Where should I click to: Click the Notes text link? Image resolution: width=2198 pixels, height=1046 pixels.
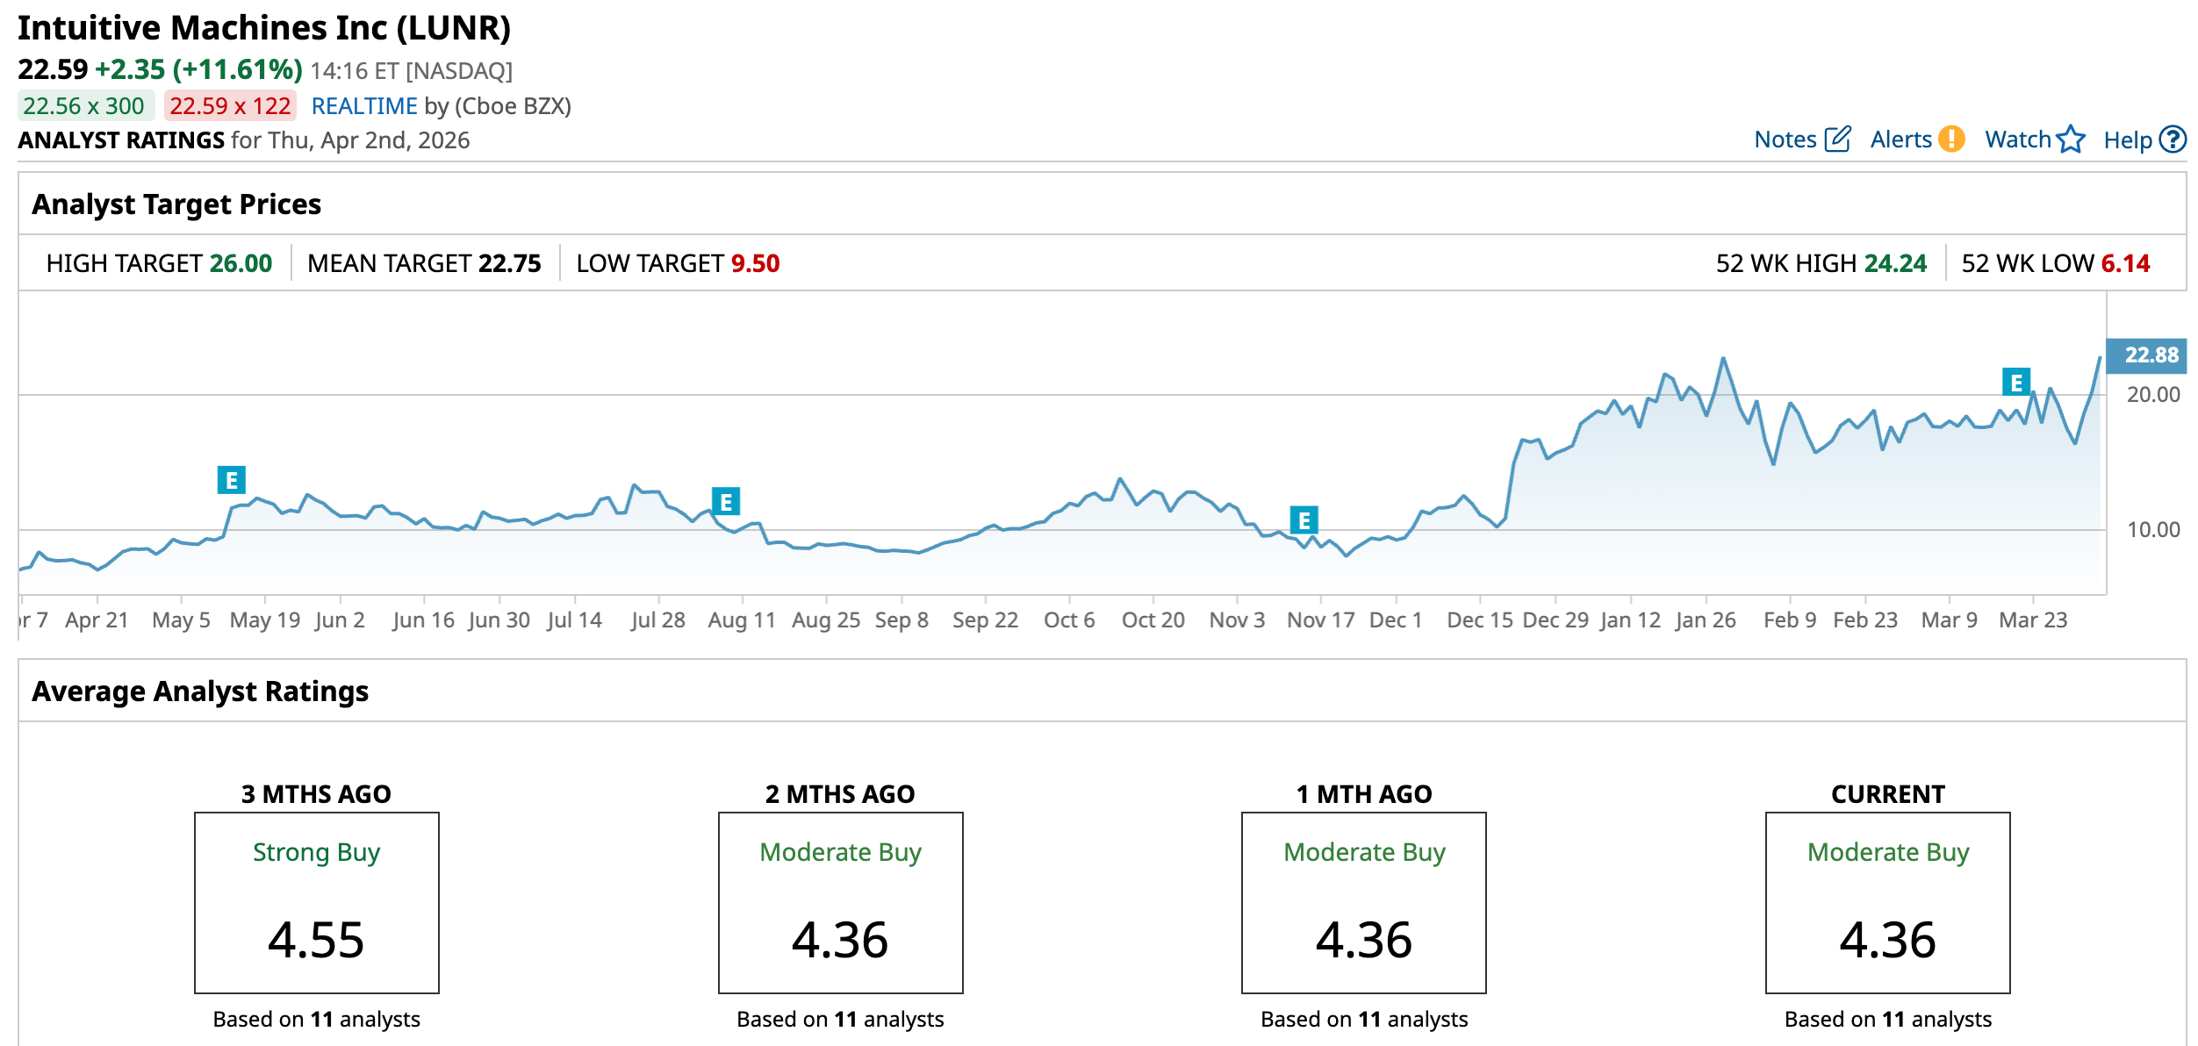(1785, 140)
